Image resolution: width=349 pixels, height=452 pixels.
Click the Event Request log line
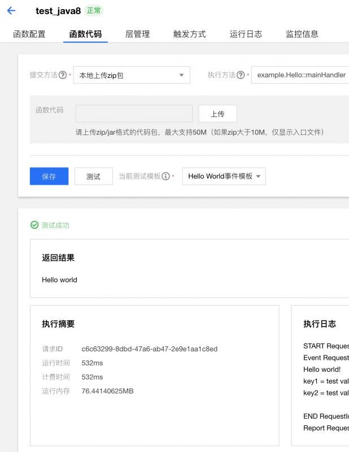(326, 358)
